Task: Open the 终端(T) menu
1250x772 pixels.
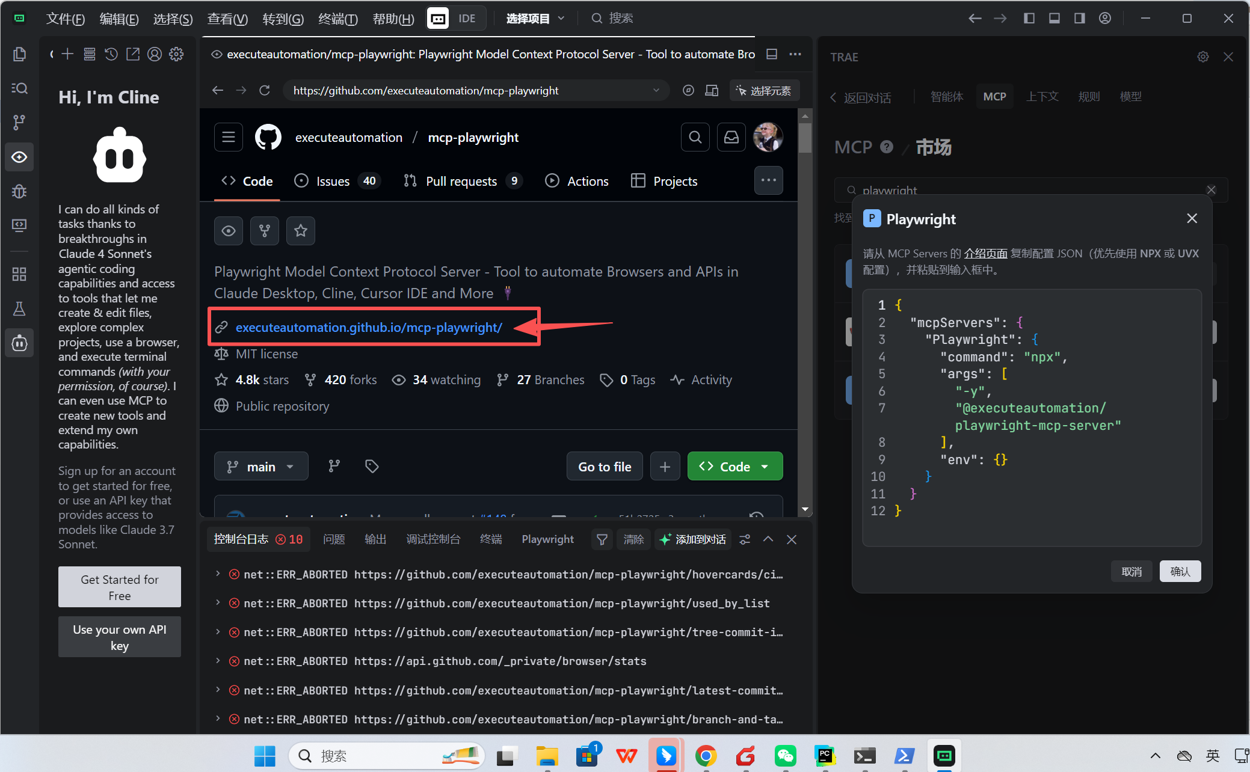Action: pos(338,19)
